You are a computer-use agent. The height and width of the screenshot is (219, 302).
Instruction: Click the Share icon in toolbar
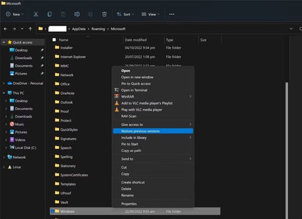point(91,14)
